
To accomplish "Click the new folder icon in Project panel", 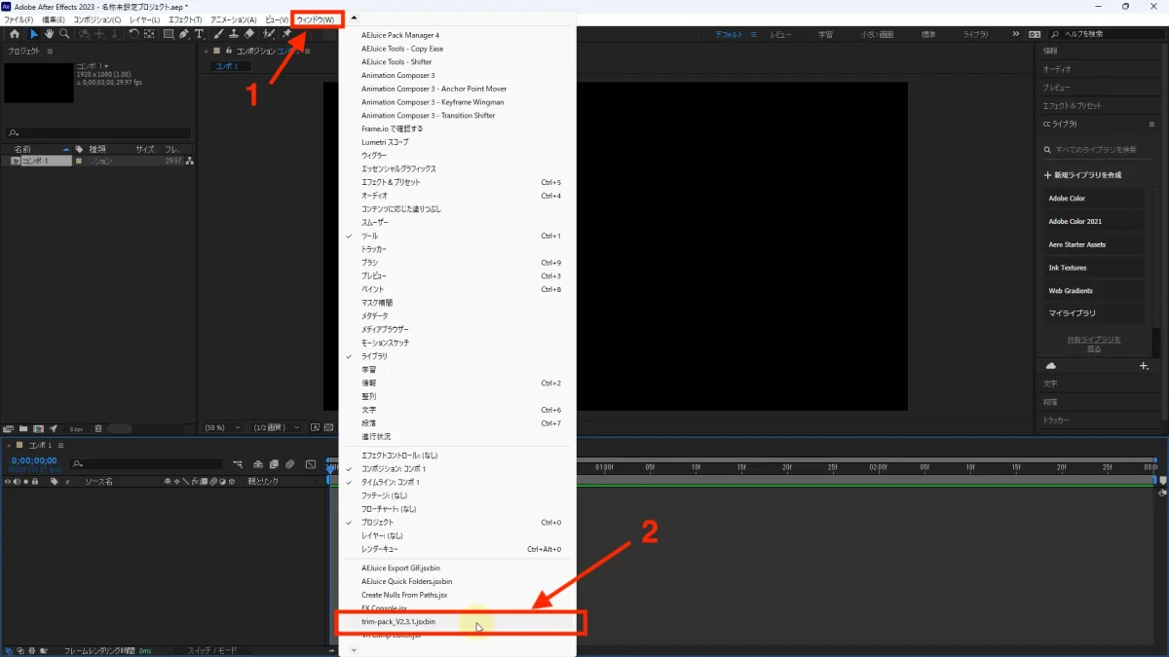I will (x=21, y=428).
